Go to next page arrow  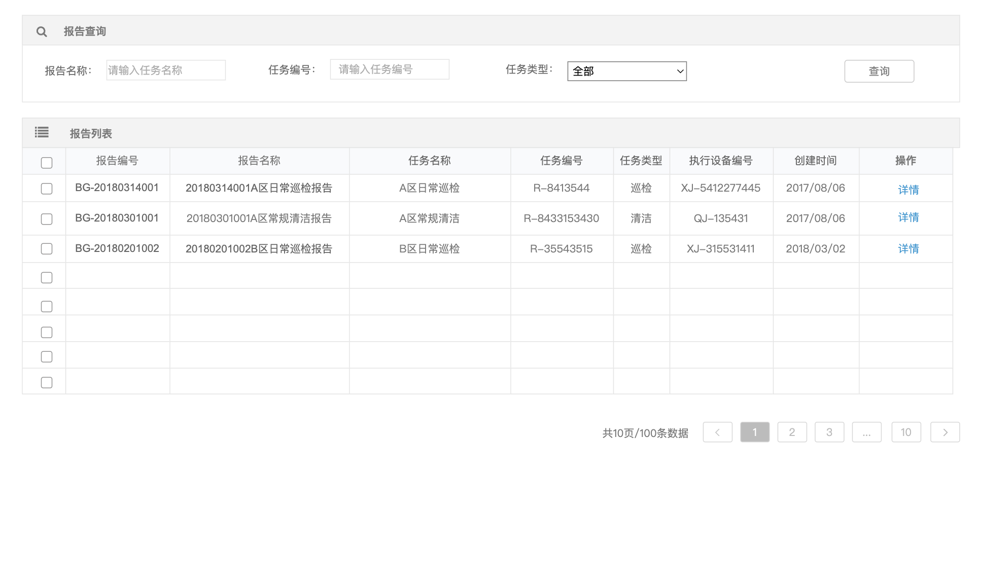(944, 432)
